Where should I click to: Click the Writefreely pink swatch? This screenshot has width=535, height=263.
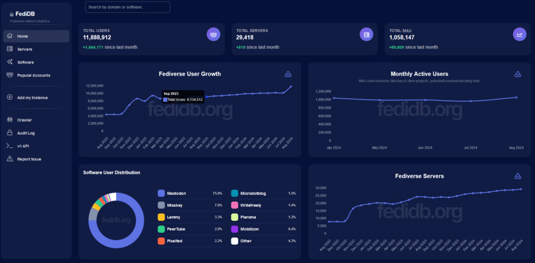click(235, 205)
